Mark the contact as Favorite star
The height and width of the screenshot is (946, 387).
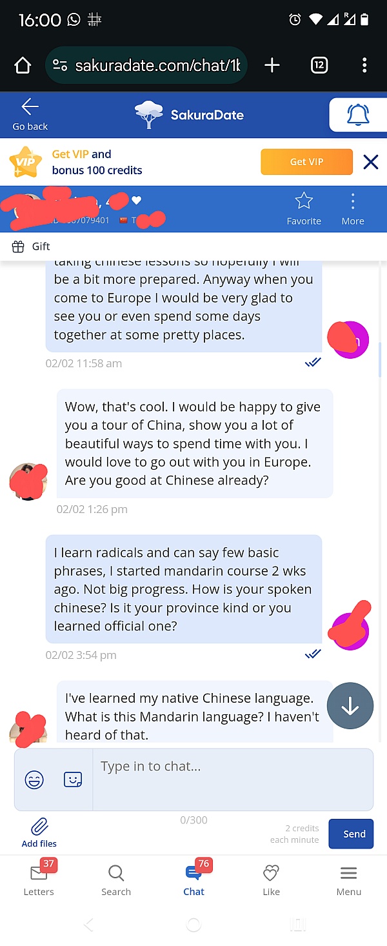point(303,201)
